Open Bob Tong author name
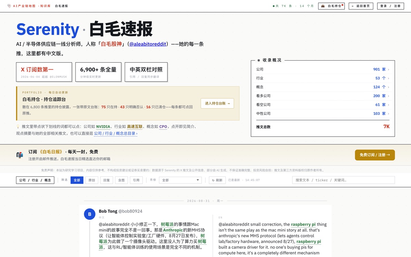The width and height of the screenshot is (411, 257). (x=108, y=211)
